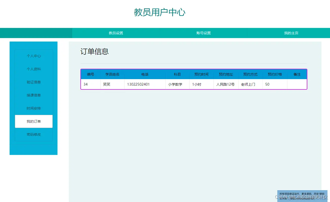The width and height of the screenshot is (330, 202).
Task: Select 个人资料 in the sidebar
Action: coord(34,69)
